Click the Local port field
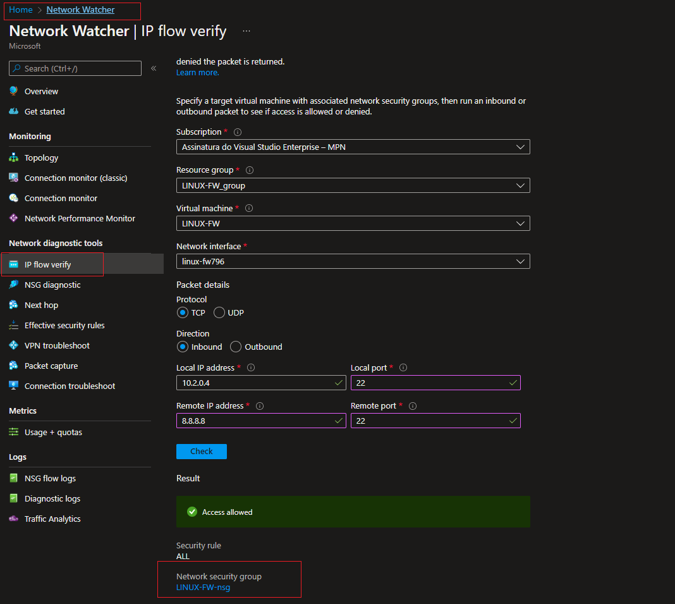675x604 pixels. click(435, 383)
